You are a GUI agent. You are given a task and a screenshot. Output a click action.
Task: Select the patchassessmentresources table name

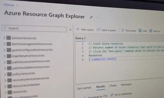tap(31, 62)
